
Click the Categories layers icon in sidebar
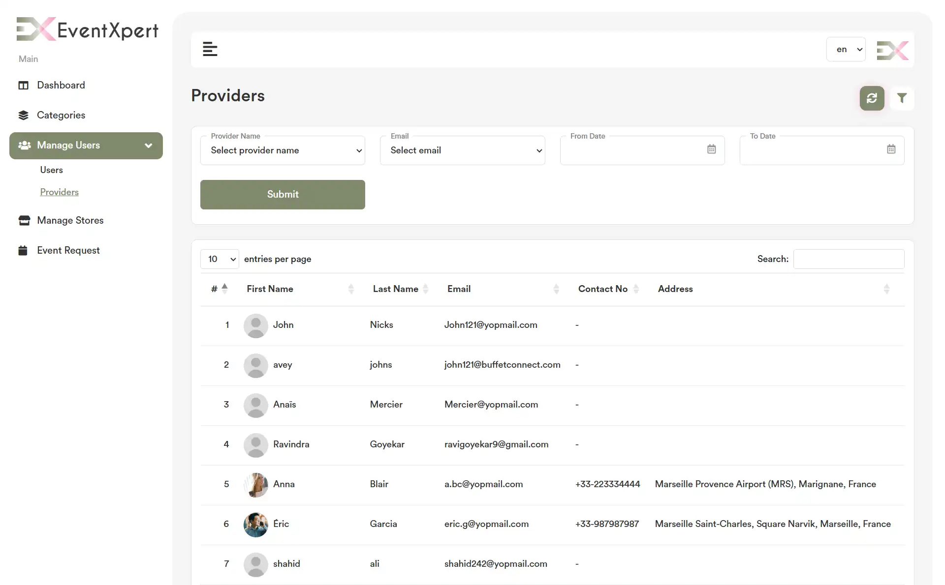pos(24,115)
